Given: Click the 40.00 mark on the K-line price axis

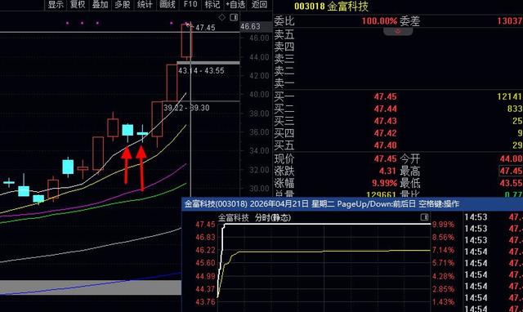Looking at the screenshot, I should pos(259,95).
